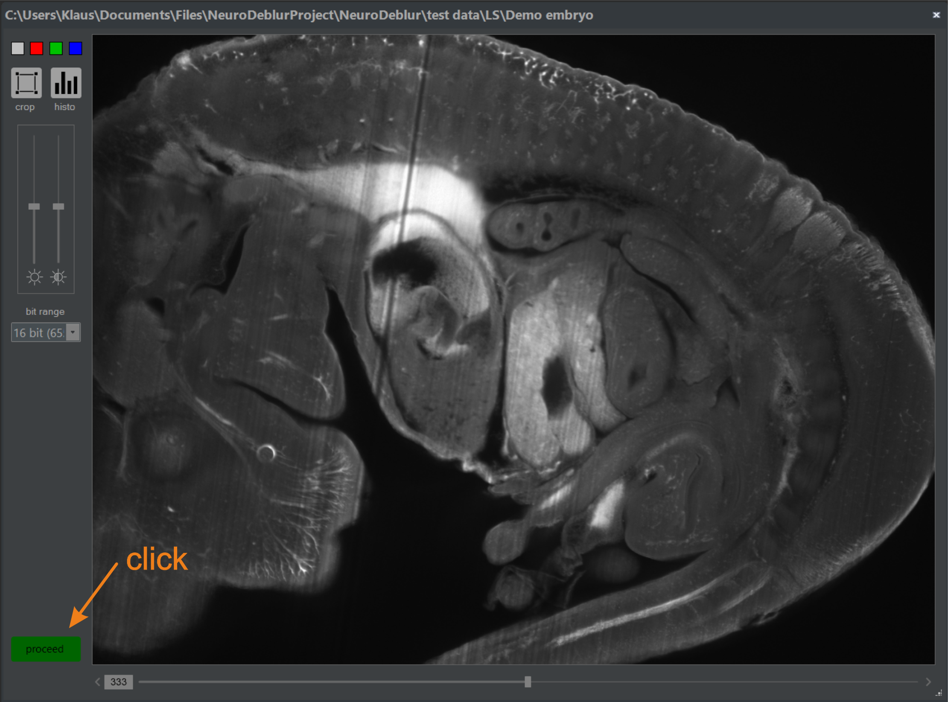
Task: Close the Demo embryo viewer window
Action: click(936, 15)
